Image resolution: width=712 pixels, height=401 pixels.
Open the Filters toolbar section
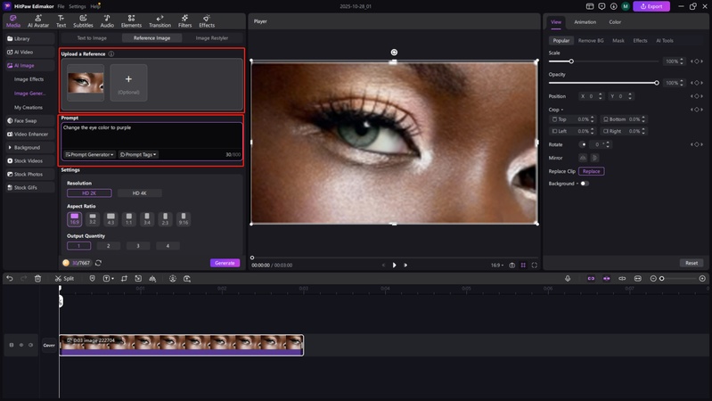[x=184, y=21]
